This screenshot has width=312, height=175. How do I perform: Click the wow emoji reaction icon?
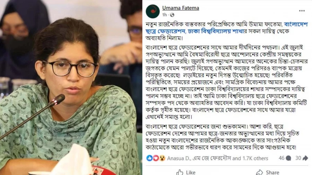point(162,158)
